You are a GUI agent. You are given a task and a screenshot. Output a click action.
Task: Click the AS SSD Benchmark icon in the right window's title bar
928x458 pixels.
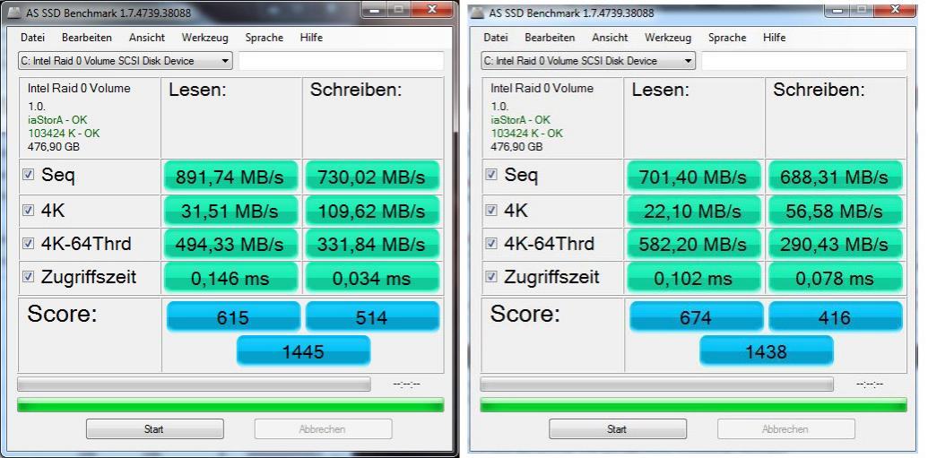click(x=476, y=13)
